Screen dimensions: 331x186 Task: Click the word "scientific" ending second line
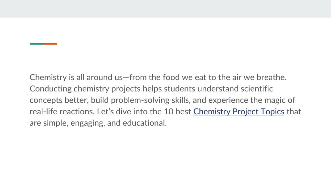point(257,89)
